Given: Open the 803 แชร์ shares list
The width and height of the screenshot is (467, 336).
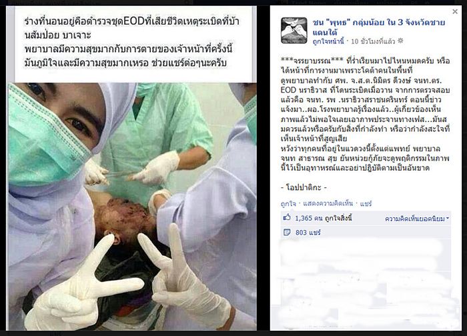Looking at the screenshot, I should [x=308, y=233].
